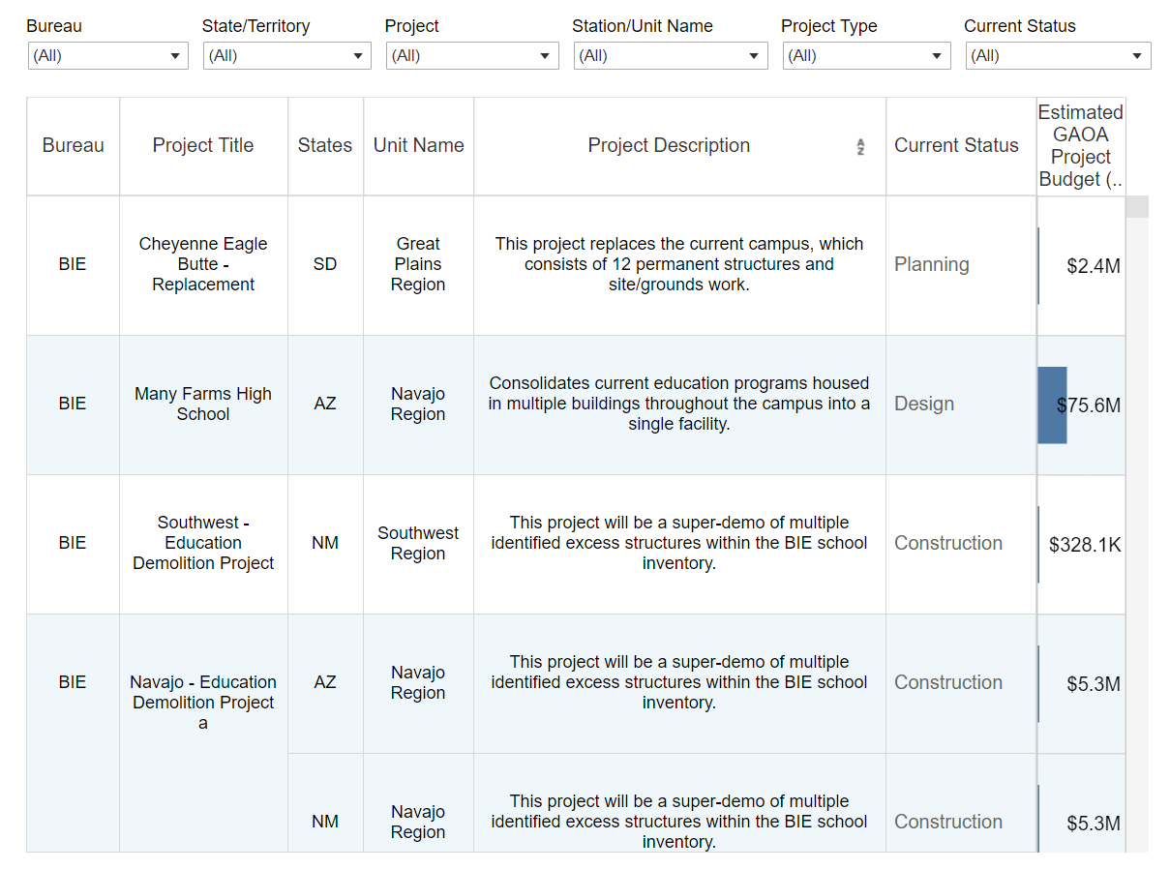The height and width of the screenshot is (870, 1170).
Task: Open the Bureau filter dropdown
Action: click(x=107, y=55)
